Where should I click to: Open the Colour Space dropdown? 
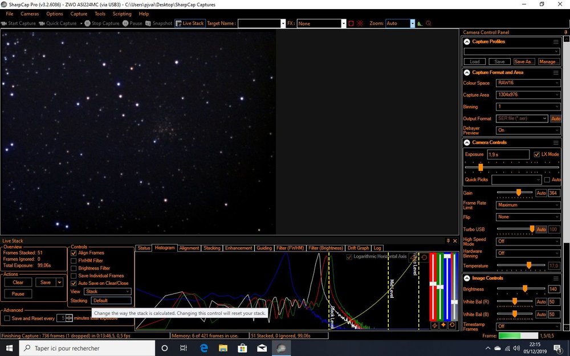[x=528, y=83]
